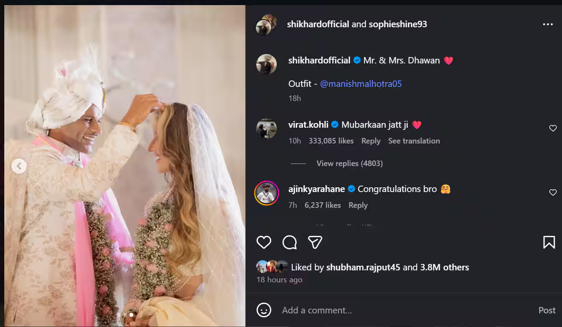
Task: Like the post with heart icon
Action: pyautogui.click(x=264, y=242)
